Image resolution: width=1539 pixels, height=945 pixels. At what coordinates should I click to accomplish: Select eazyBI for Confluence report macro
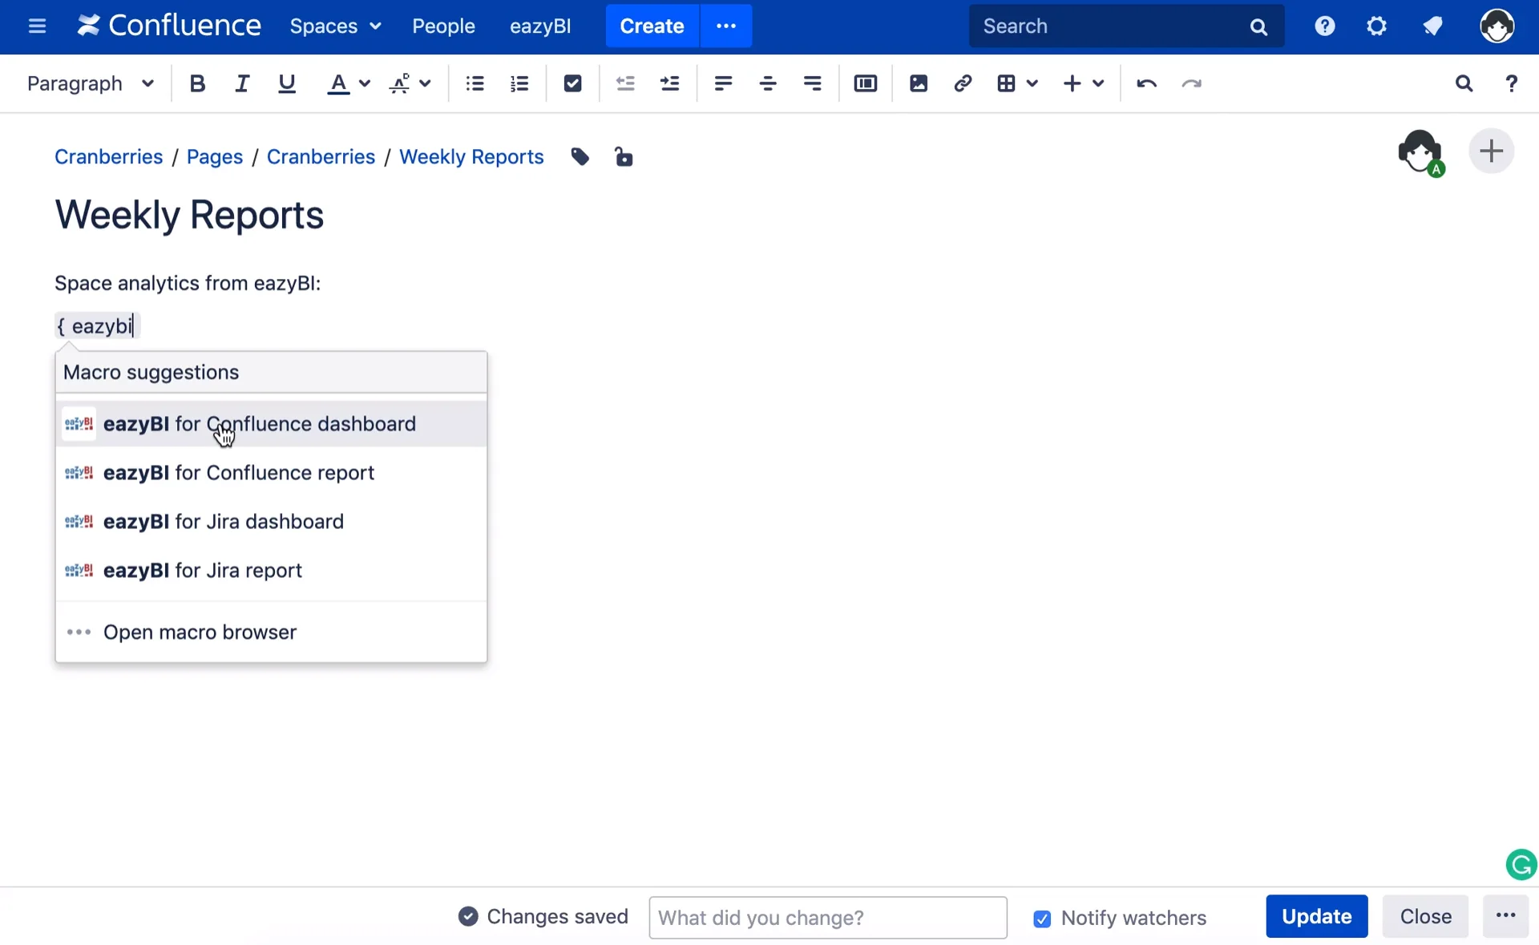point(271,473)
